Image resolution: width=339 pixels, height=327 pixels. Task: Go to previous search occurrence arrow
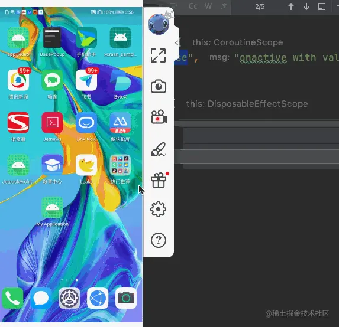(291, 6)
